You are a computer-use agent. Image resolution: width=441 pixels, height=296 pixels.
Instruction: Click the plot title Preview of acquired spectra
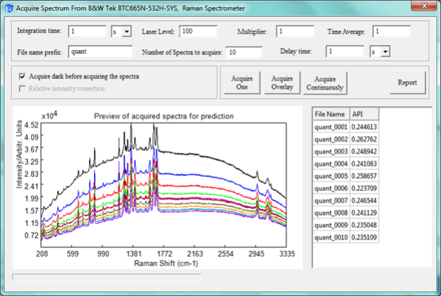click(164, 116)
